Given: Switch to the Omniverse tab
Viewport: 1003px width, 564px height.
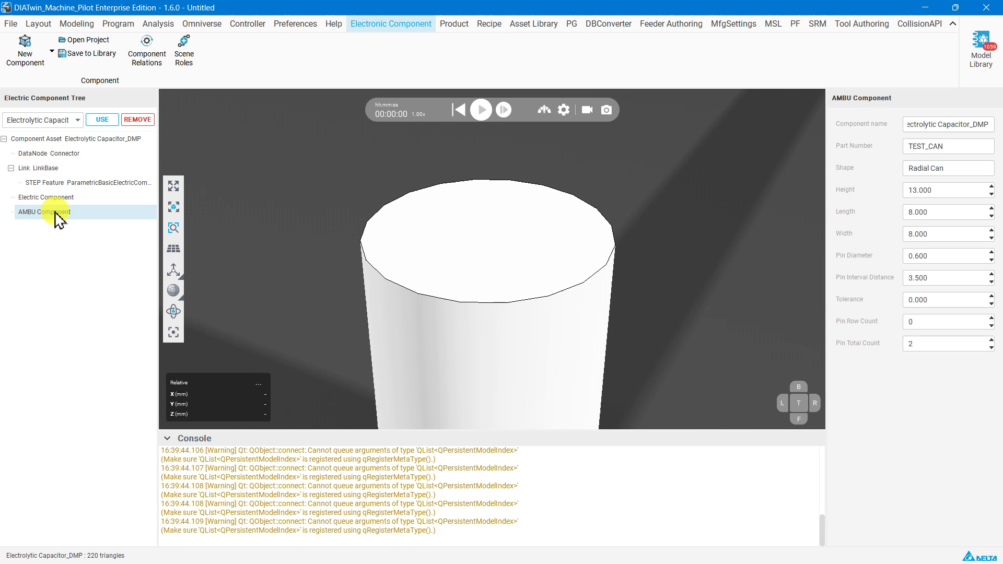Looking at the screenshot, I should [x=202, y=23].
